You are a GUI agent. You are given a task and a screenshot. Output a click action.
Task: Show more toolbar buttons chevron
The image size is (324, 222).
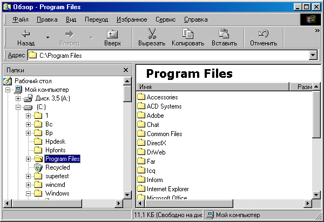coord(317,31)
